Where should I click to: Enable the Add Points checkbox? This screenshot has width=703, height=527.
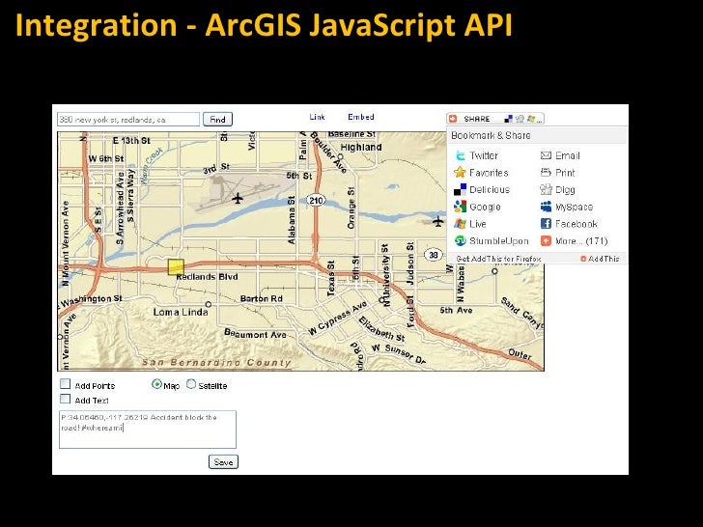[x=66, y=384]
